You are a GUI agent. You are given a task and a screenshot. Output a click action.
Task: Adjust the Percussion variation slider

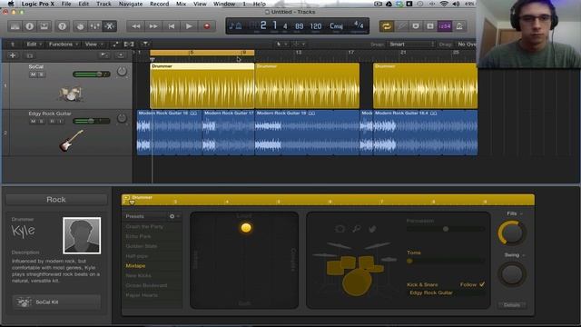(446, 229)
